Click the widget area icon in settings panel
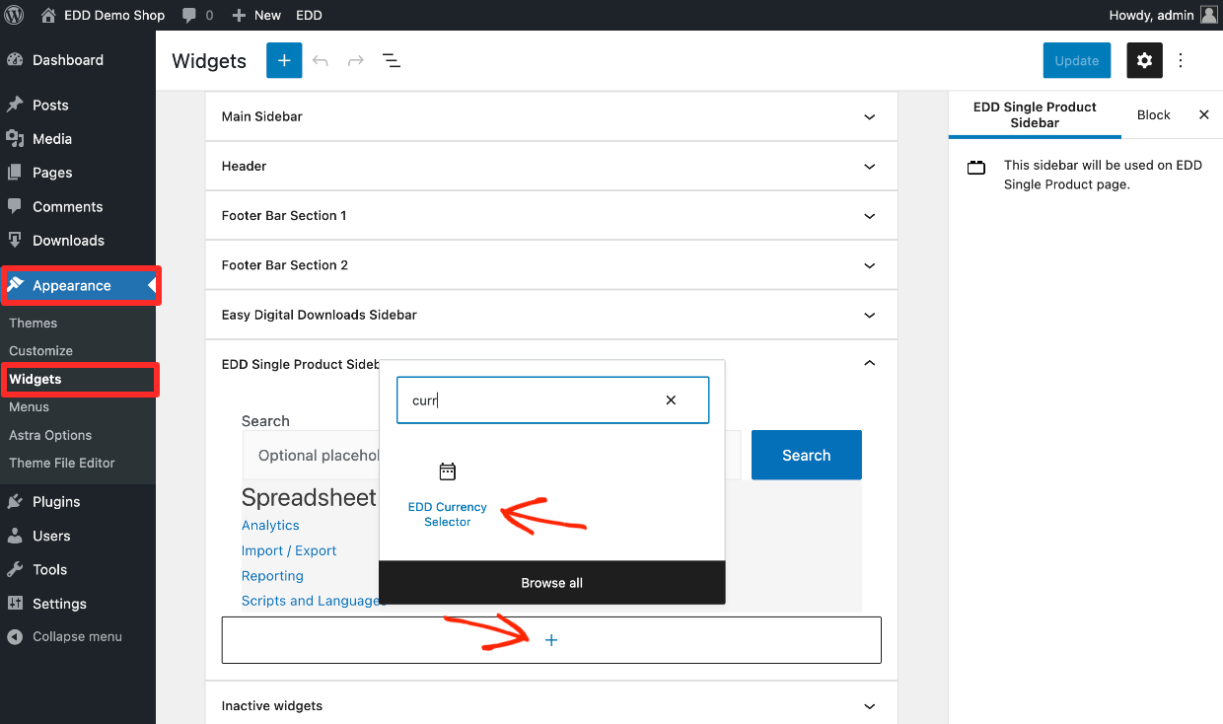The width and height of the screenshot is (1223, 724). [x=976, y=168]
